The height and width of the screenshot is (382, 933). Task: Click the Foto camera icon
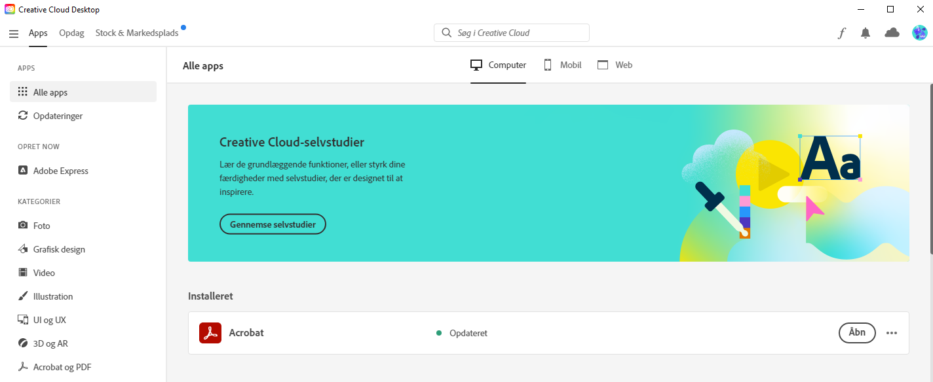point(23,226)
